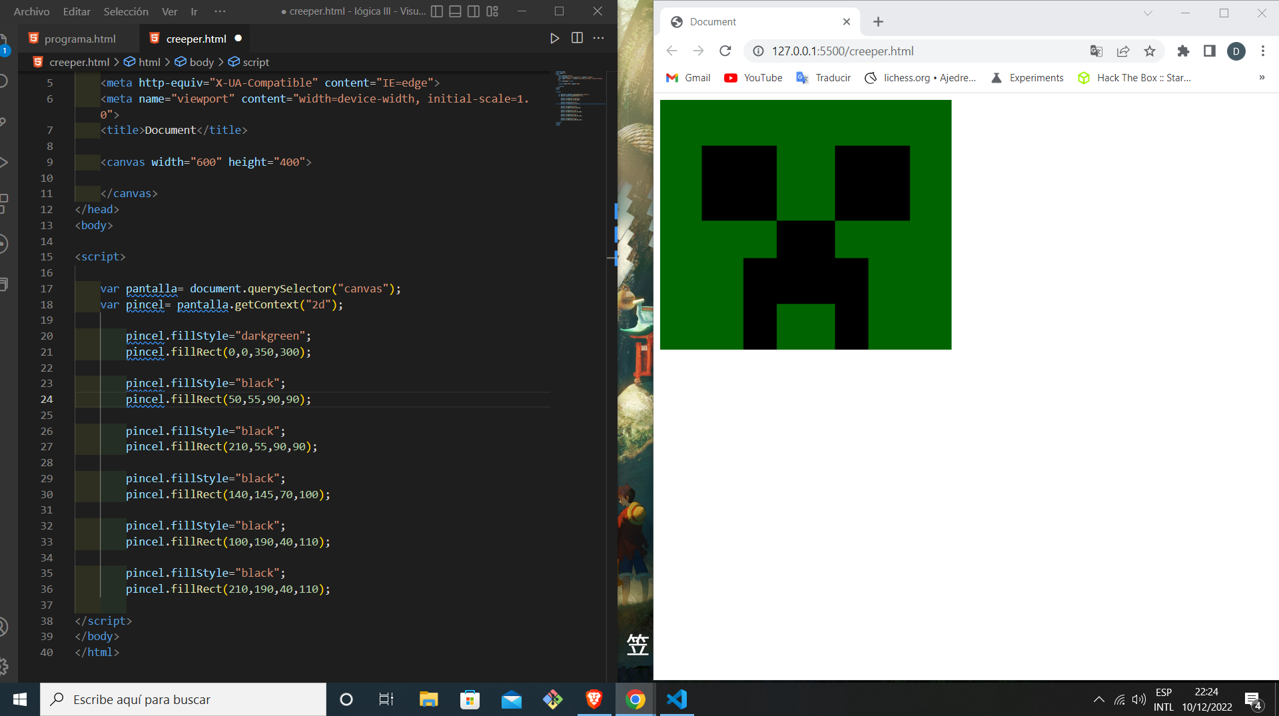Open the Ir menu
Screen dimensions: 1279x716
click(x=194, y=11)
